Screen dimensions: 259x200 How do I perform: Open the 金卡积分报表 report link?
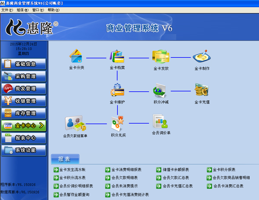(224, 170)
